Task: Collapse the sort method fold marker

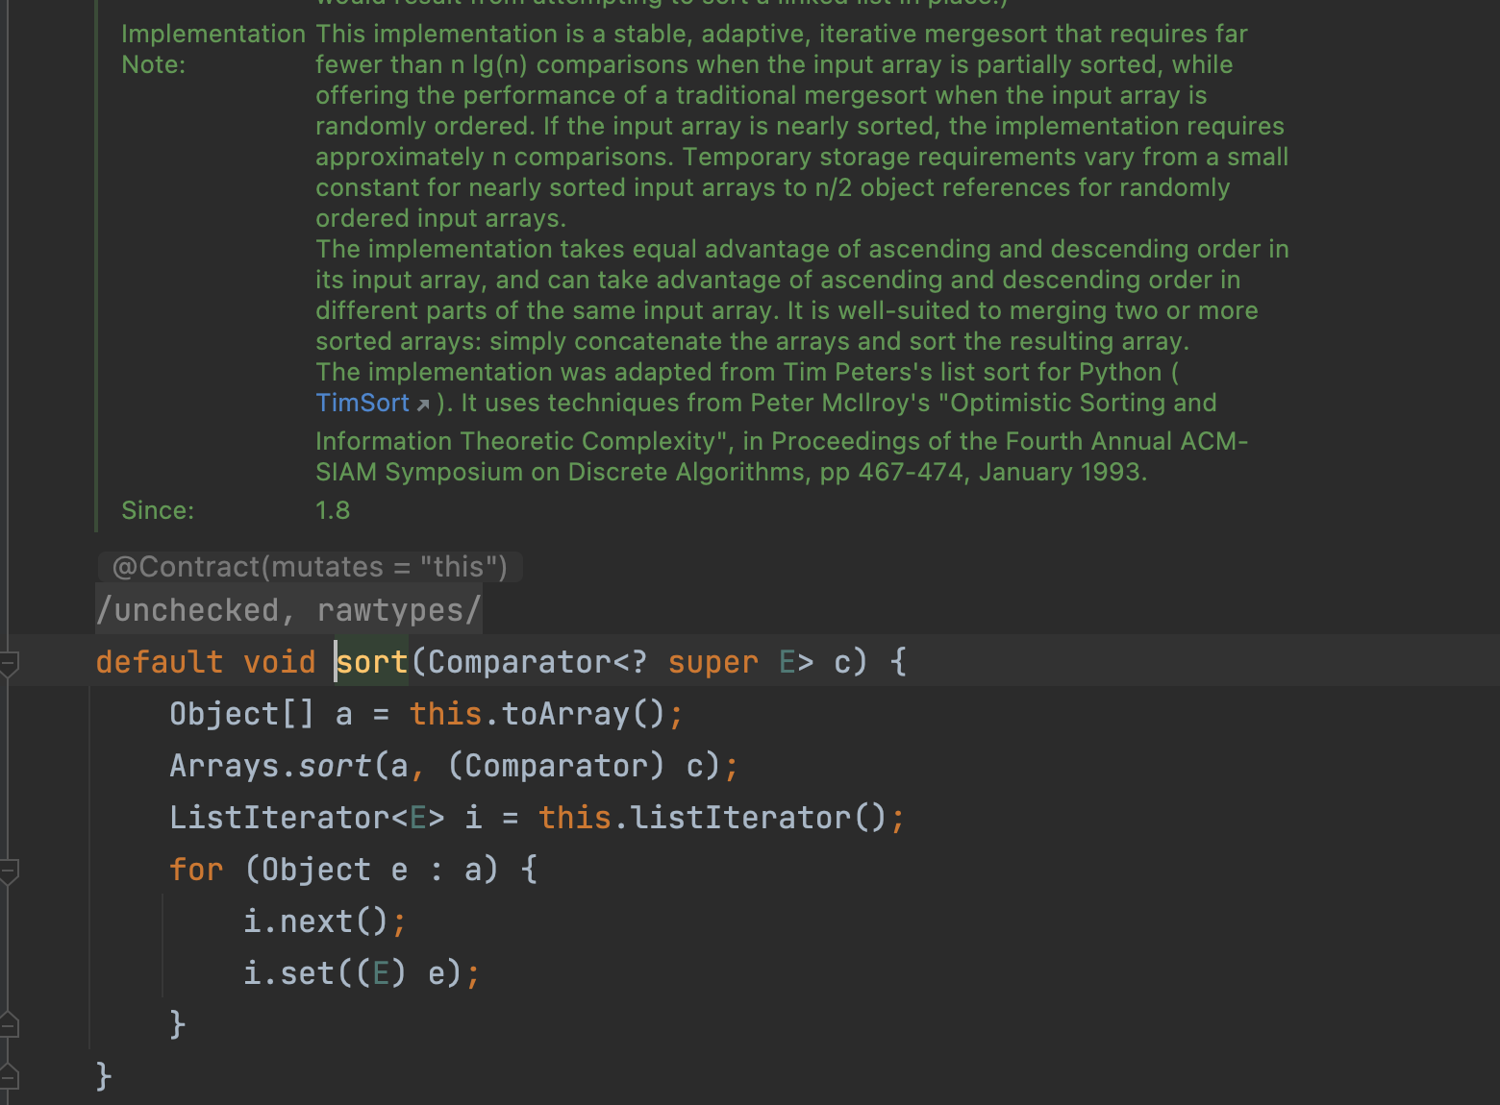Action: (9, 662)
